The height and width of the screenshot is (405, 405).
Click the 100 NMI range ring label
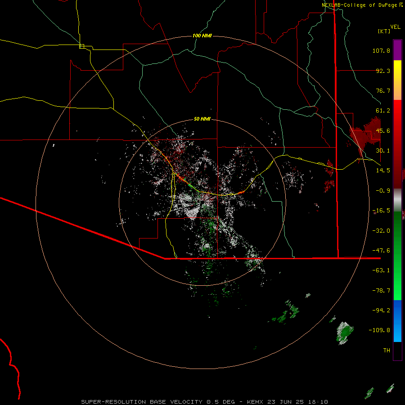tap(202, 36)
